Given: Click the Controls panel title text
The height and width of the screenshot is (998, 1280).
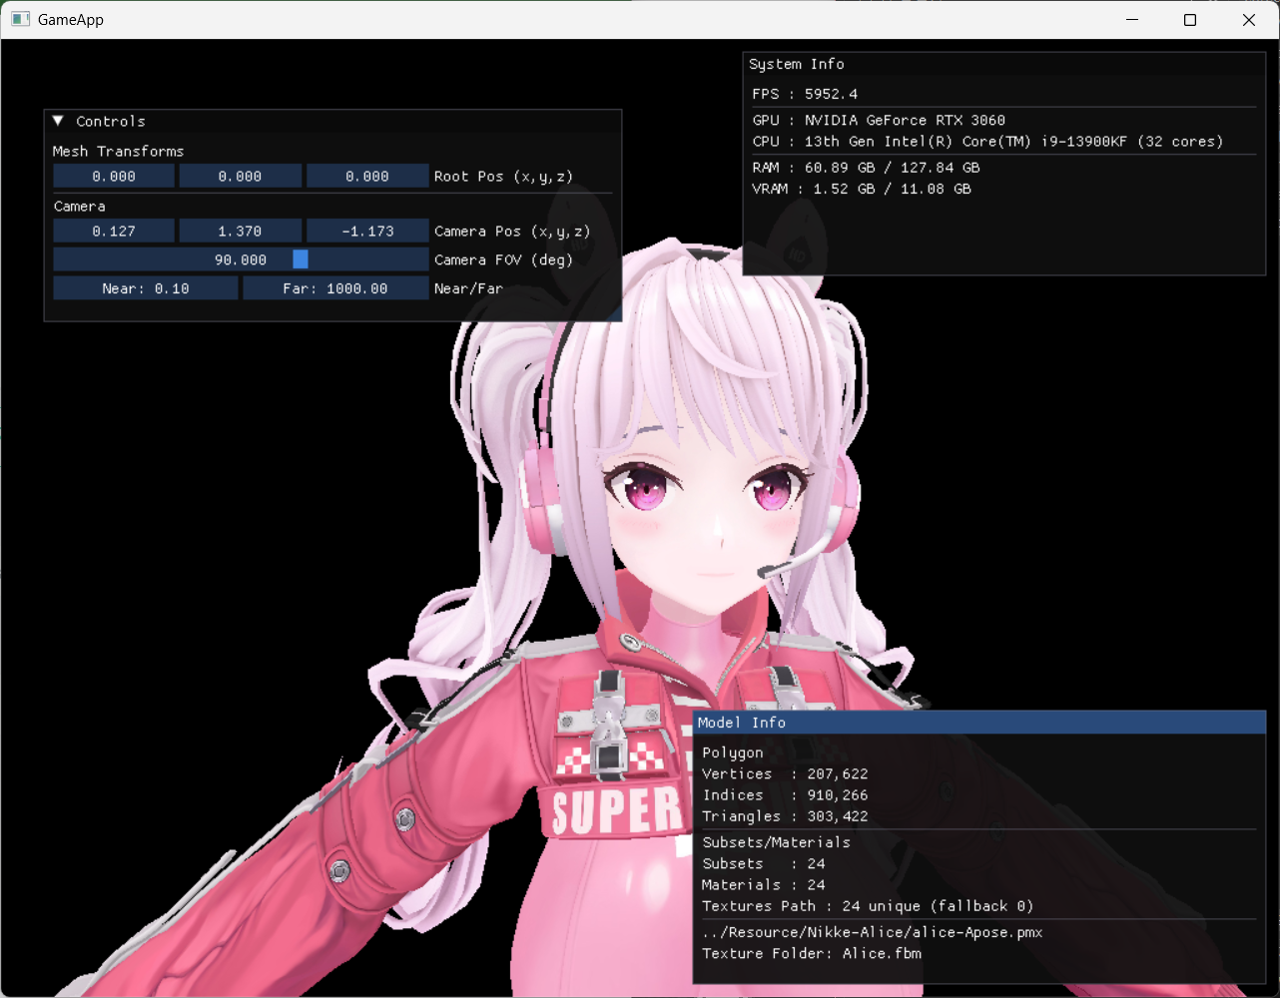Looking at the screenshot, I should click(111, 122).
